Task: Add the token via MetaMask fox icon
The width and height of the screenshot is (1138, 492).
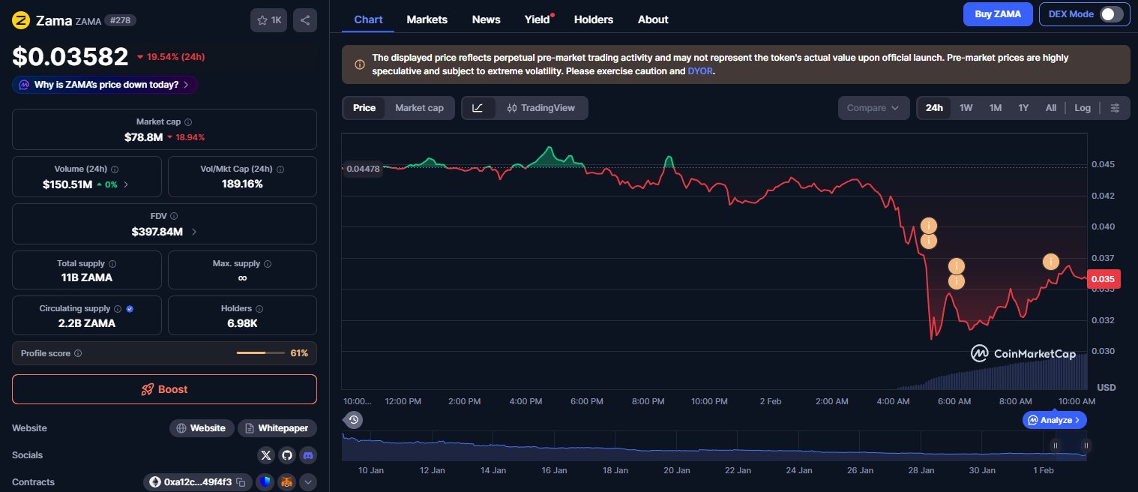Action: click(x=286, y=482)
